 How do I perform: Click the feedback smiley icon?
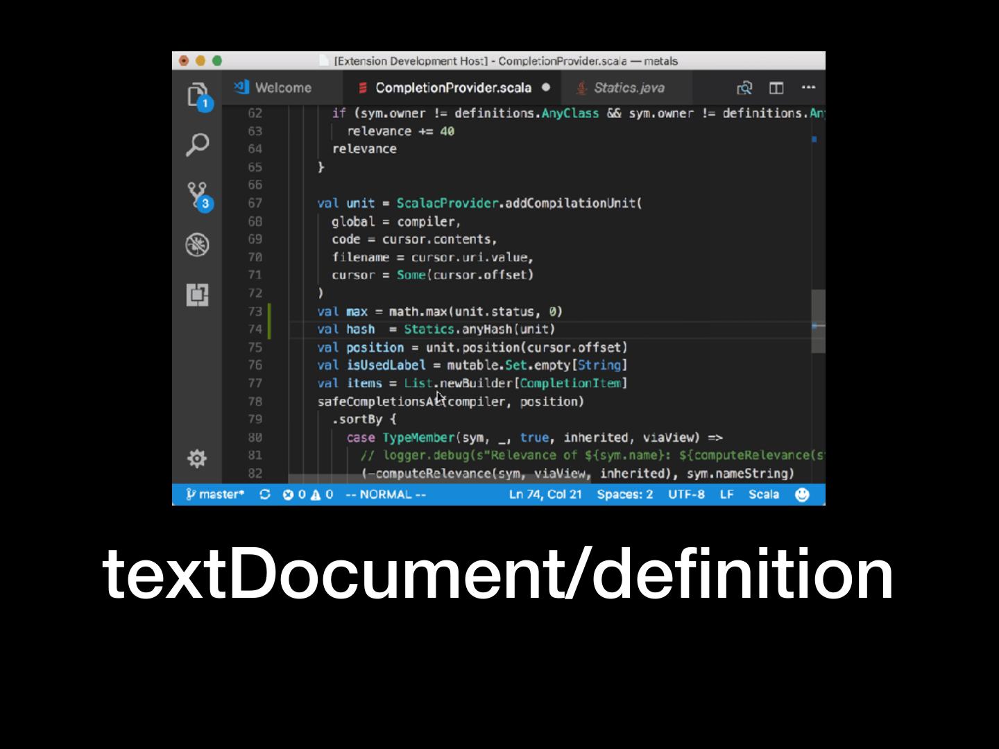click(802, 494)
